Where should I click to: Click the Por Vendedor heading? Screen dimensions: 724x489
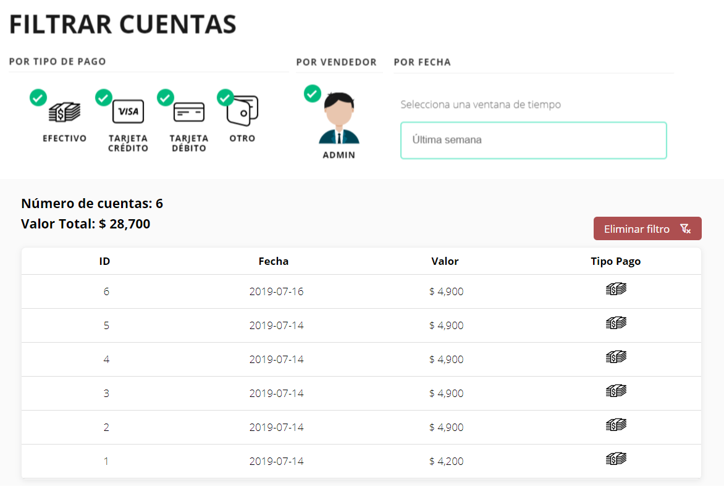337,62
